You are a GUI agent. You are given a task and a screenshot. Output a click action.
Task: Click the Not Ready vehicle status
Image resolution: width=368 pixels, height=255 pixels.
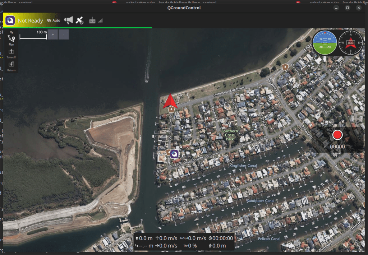point(31,21)
